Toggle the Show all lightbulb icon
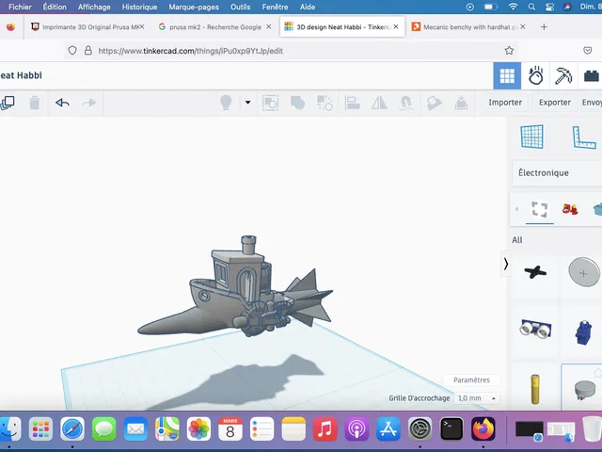Image resolution: width=602 pixels, height=452 pixels. 226,103
